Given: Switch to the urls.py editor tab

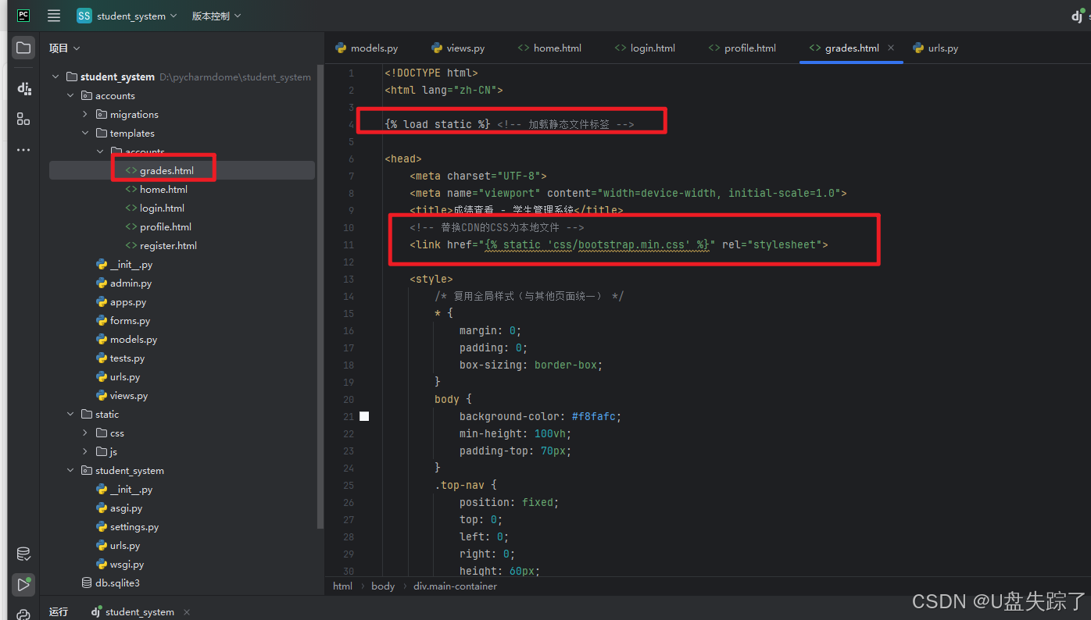Looking at the screenshot, I should coord(936,48).
